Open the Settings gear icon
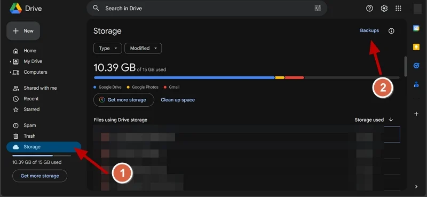This screenshot has width=427, height=197. 384,9
